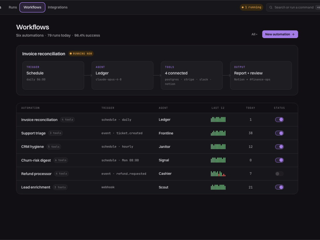View Churn-risk digest last 12 runs chart
The height and width of the screenshot is (240, 320).
click(x=218, y=160)
